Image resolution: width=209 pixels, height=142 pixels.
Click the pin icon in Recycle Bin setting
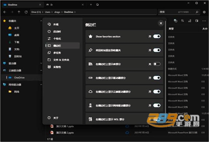coord(90,50)
